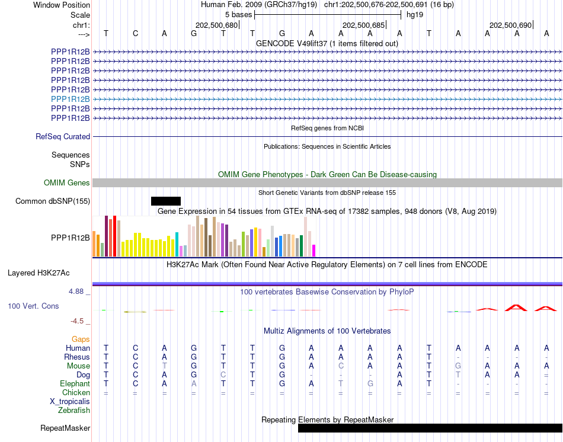Image resolution: width=563 pixels, height=442 pixels.
Task: Click the first PPP1R12B GENCODE transcript line
Action: [x=328, y=52]
